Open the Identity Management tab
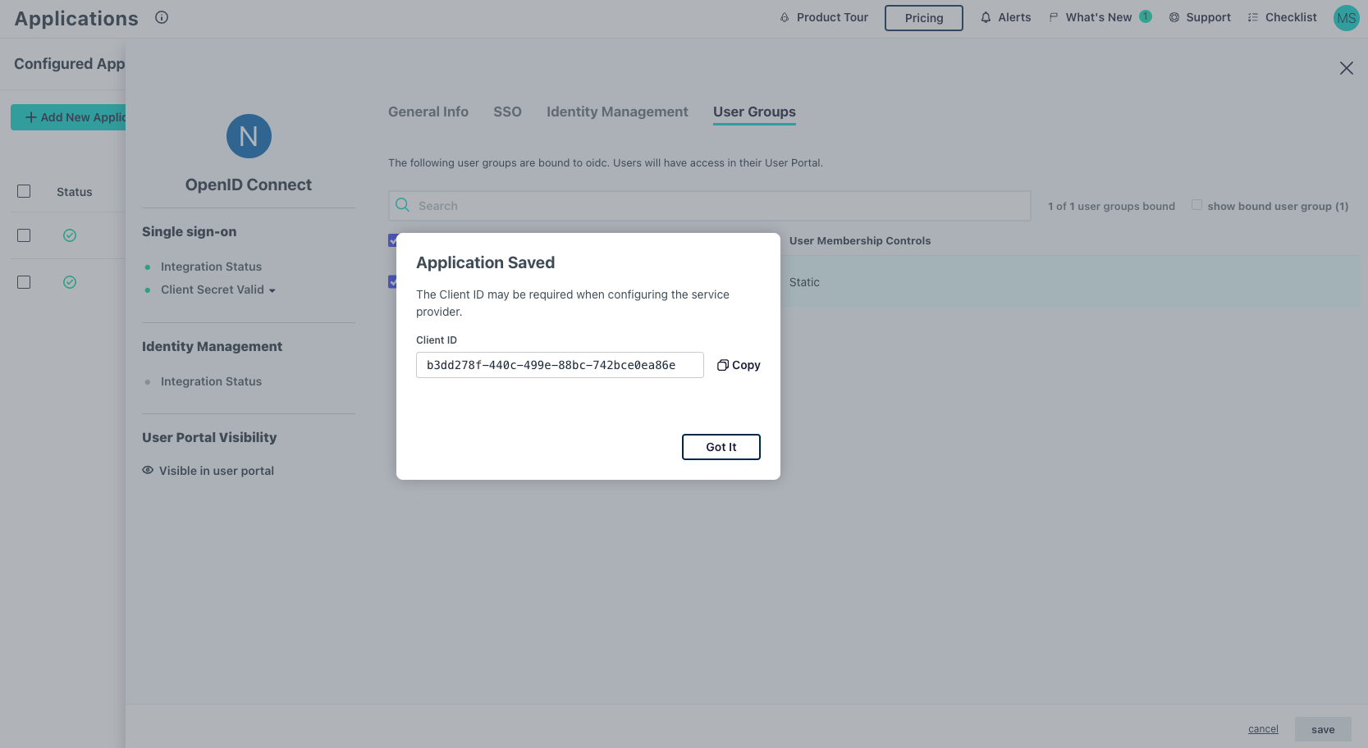Image resolution: width=1368 pixels, height=748 pixels. coord(617,112)
